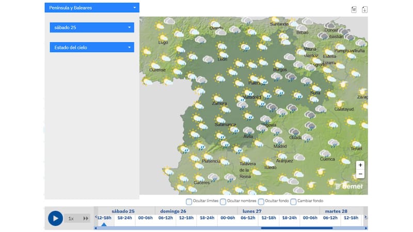Click the timeline scrollbar right arrow
The width and height of the screenshot is (413, 232).
pyautogui.click(x=366, y=228)
